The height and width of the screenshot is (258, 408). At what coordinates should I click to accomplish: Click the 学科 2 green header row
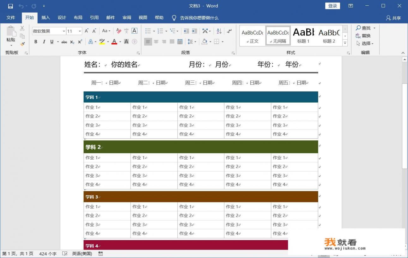tap(201, 147)
